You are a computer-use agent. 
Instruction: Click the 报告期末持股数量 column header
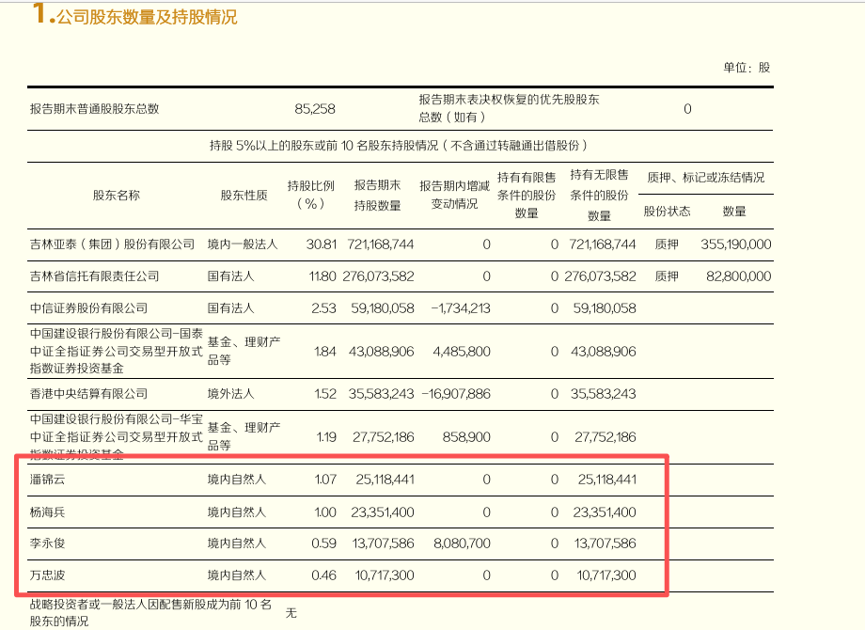coord(377,196)
